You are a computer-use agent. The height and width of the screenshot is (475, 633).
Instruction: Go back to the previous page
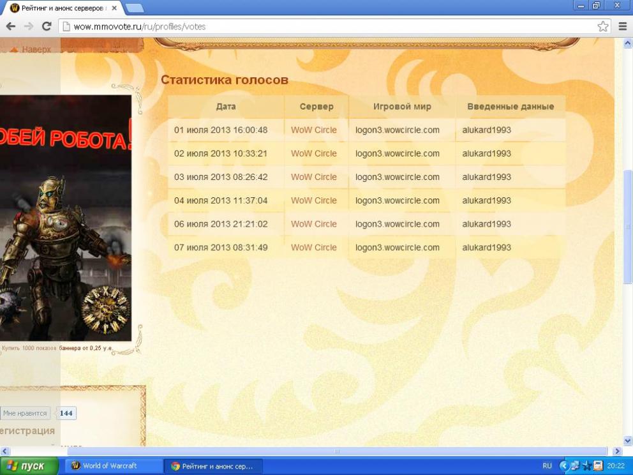click(x=10, y=26)
